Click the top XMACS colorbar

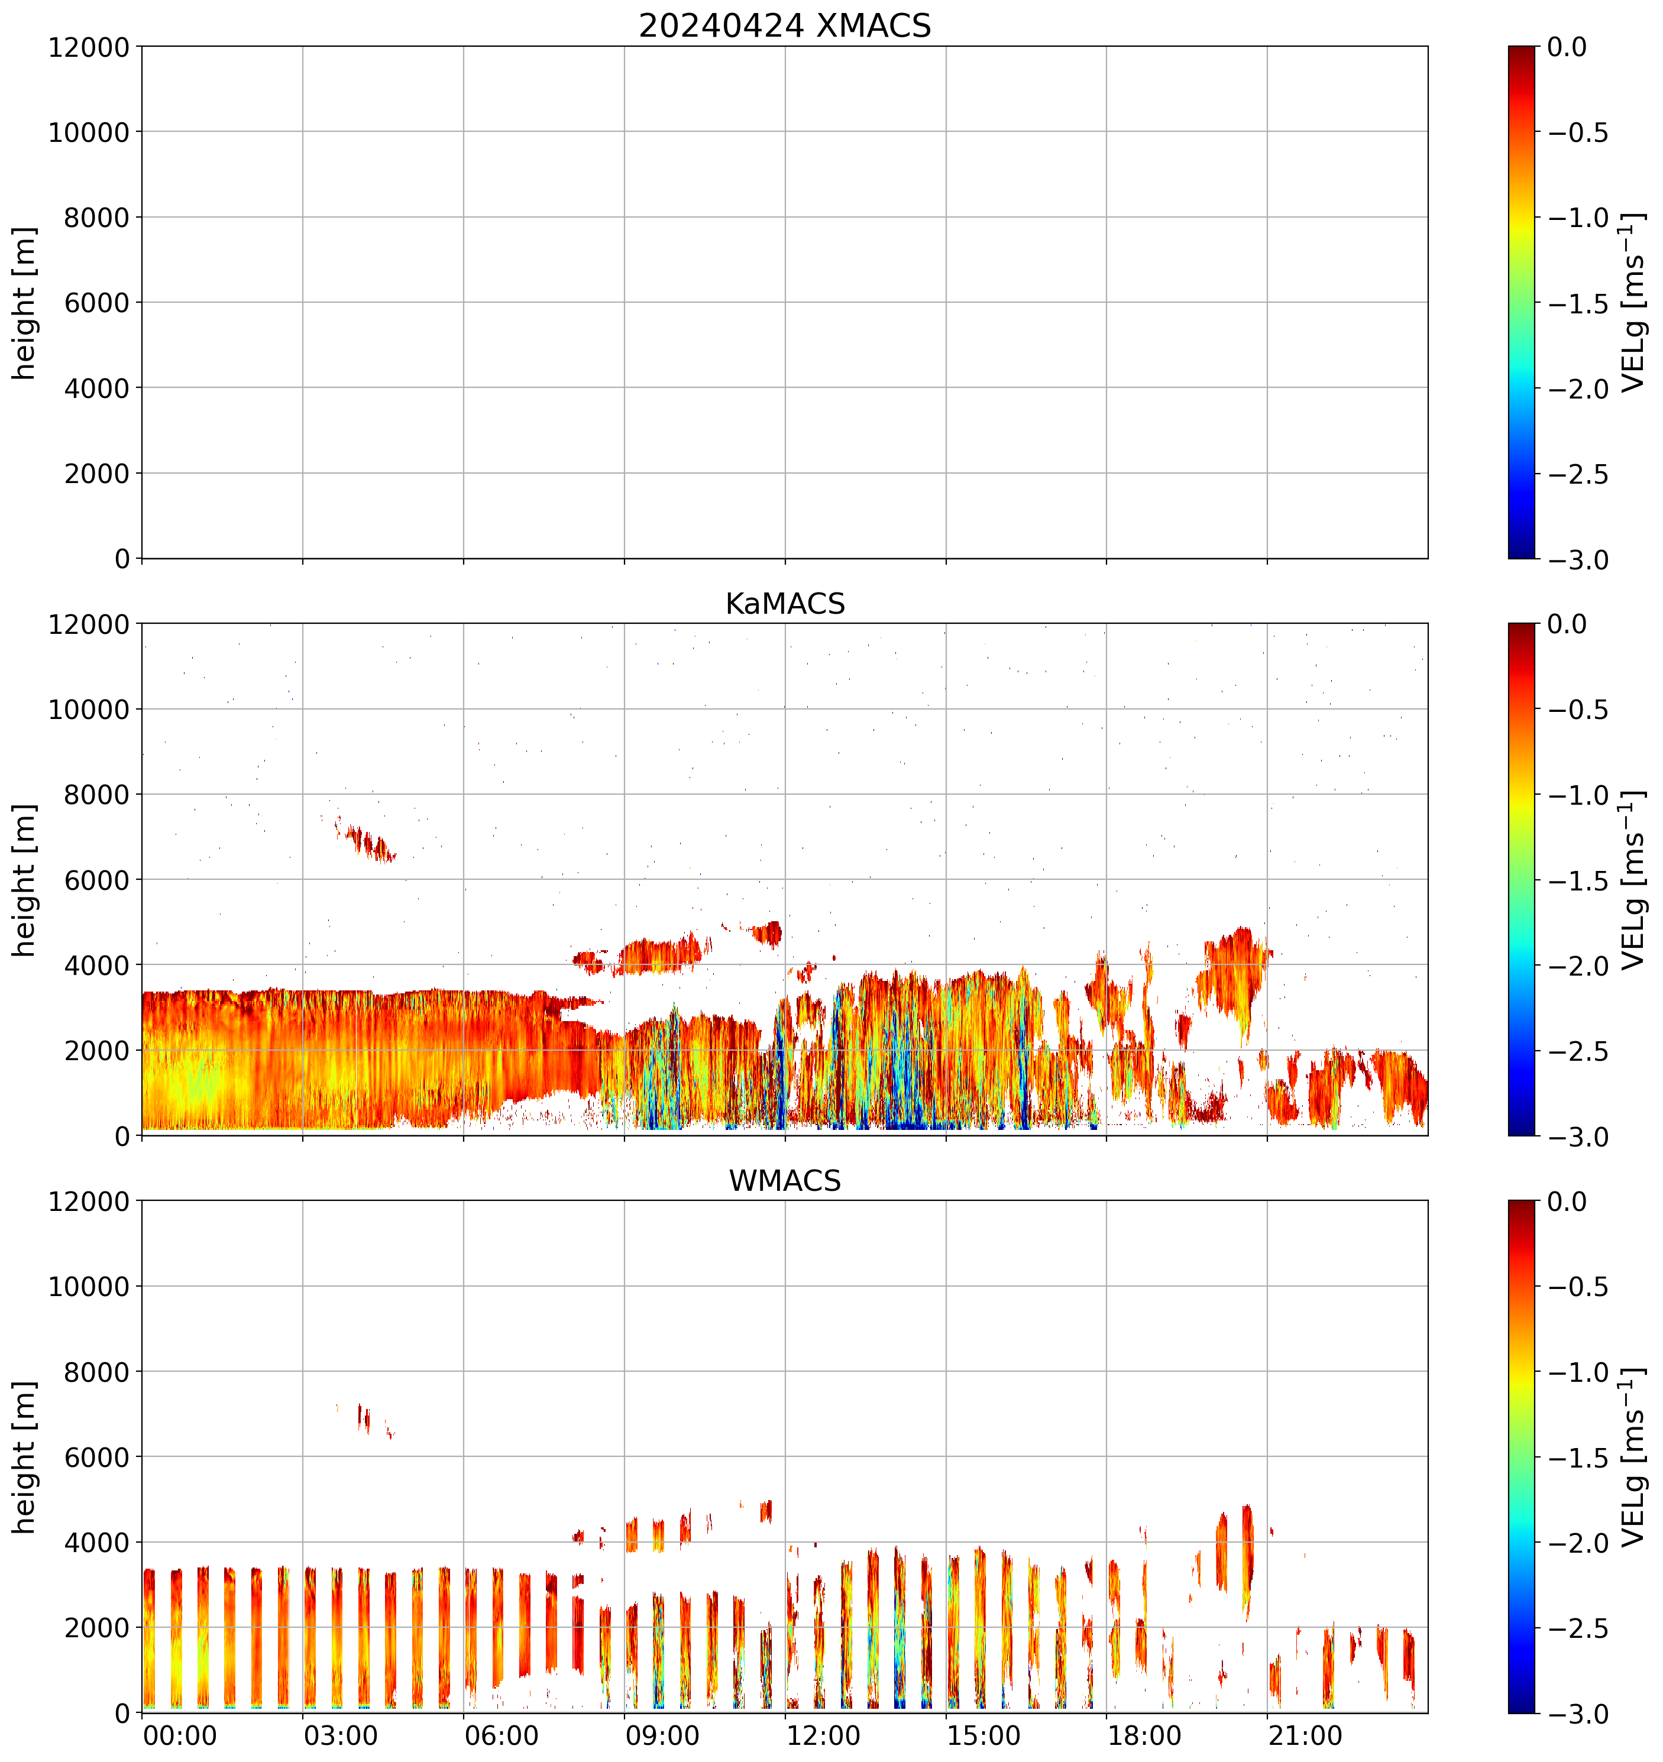1521,302
